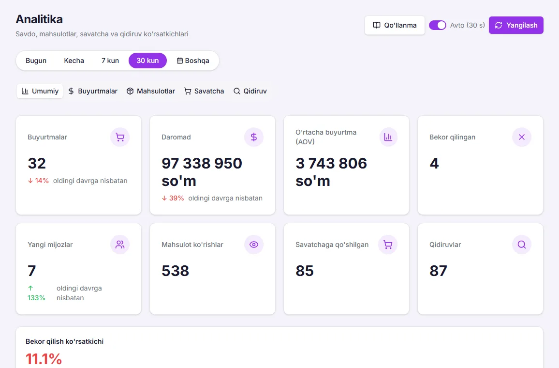Select the Bugun date range

coord(36,61)
